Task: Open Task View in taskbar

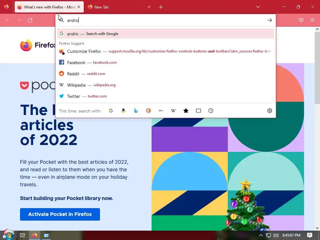Action: [x=22, y=235]
